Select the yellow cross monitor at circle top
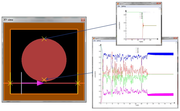Screen dimensions: 180x111 pyautogui.click(x=44, y=39)
